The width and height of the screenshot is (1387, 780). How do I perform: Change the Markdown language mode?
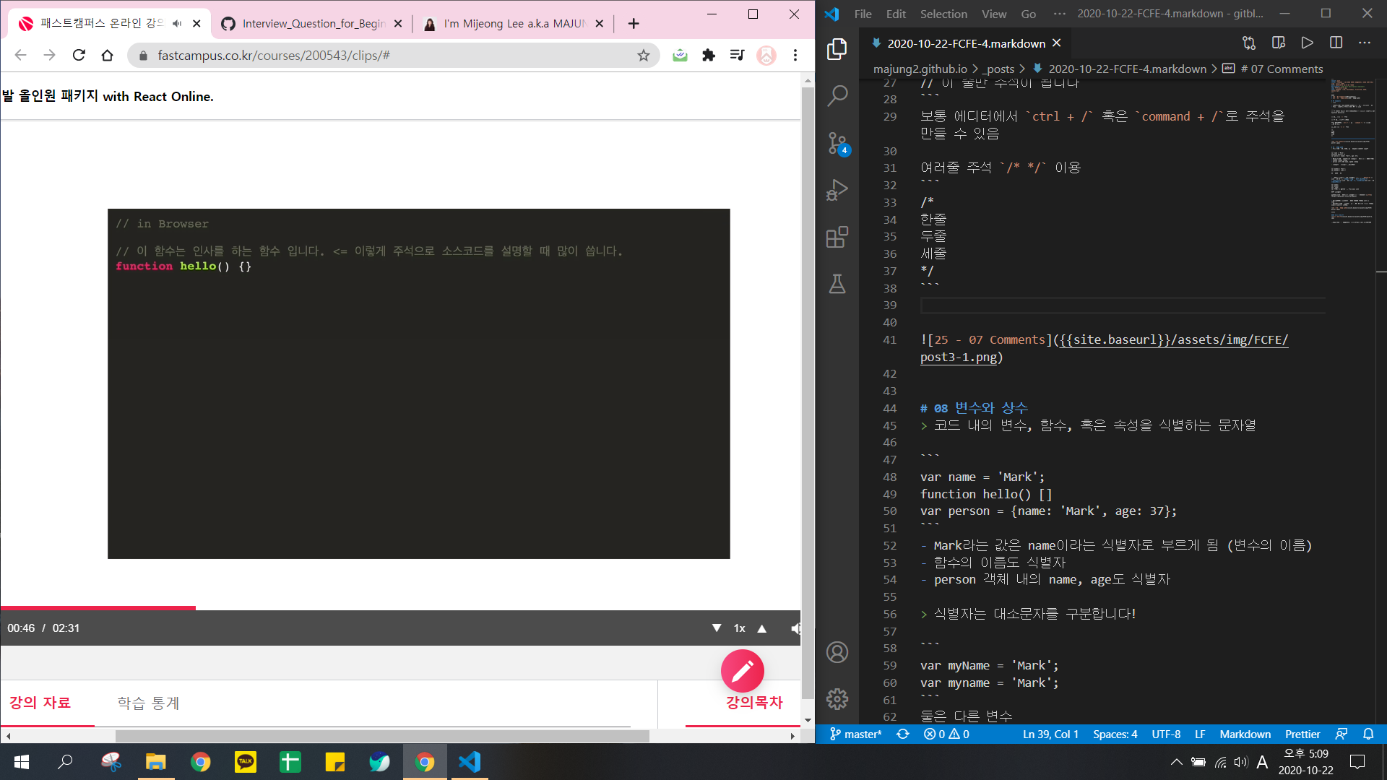1245,734
